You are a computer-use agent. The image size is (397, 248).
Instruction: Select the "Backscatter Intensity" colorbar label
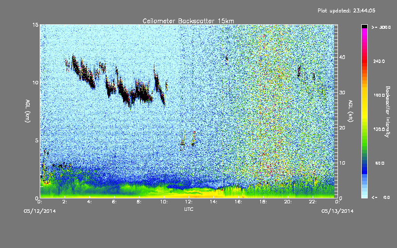click(388, 112)
